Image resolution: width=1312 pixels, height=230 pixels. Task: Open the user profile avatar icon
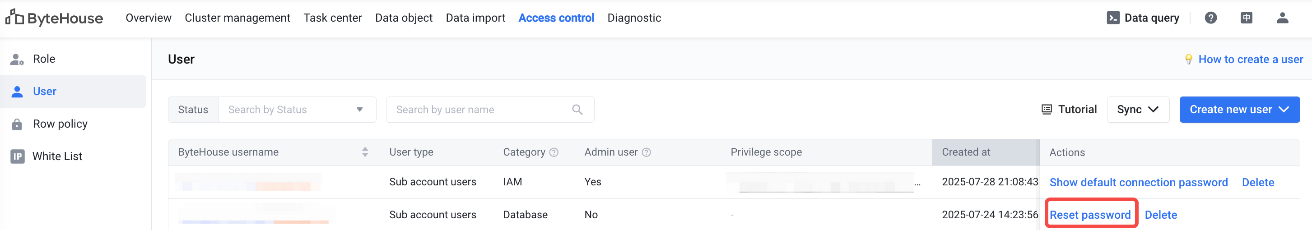point(1282,18)
